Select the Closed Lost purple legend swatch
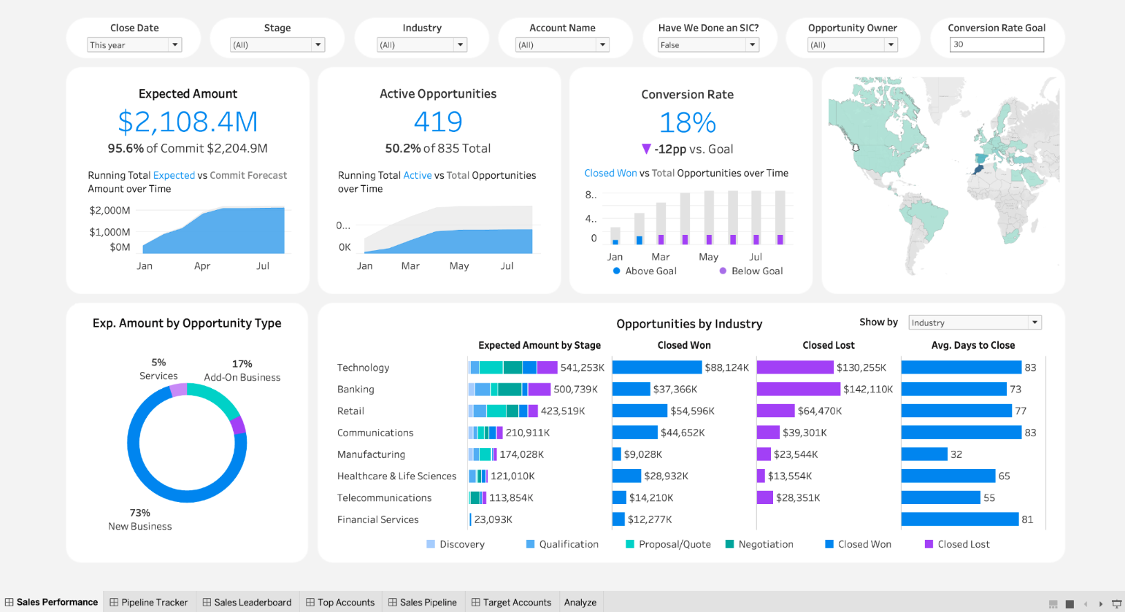Viewport: 1125px width, 612px height. click(x=929, y=544)
